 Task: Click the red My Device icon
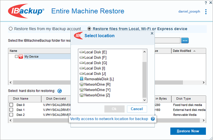click(21, 56)
